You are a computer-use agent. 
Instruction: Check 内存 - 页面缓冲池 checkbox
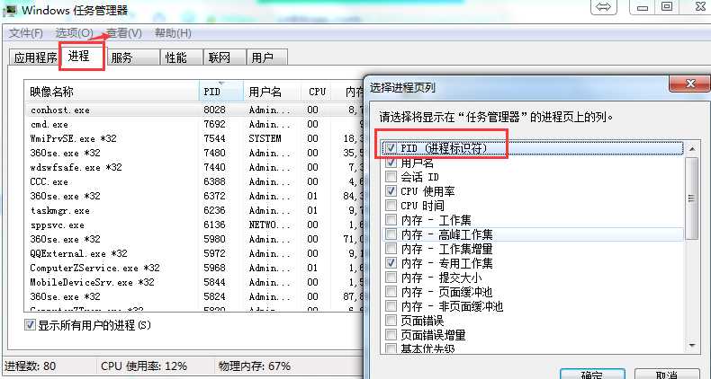[x=391, y=292]
